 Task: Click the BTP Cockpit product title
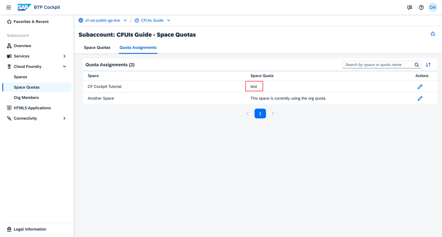coord(47,7)
